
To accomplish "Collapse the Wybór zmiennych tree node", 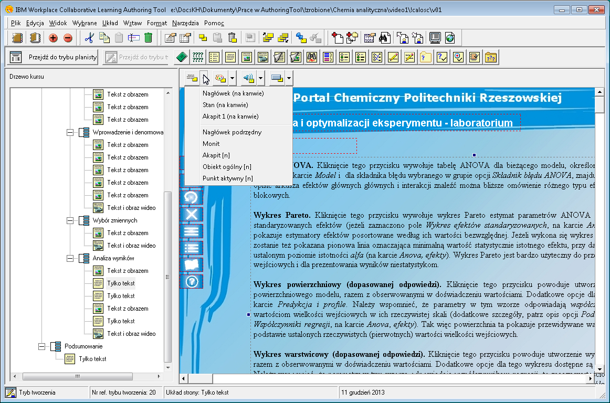I will (70, 220).
